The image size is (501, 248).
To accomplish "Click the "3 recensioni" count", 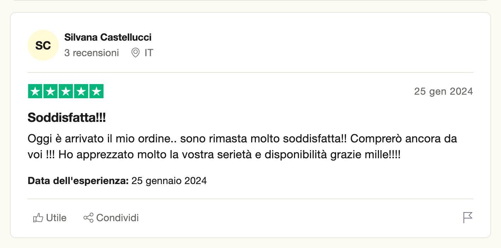I will tap(92, 53).
